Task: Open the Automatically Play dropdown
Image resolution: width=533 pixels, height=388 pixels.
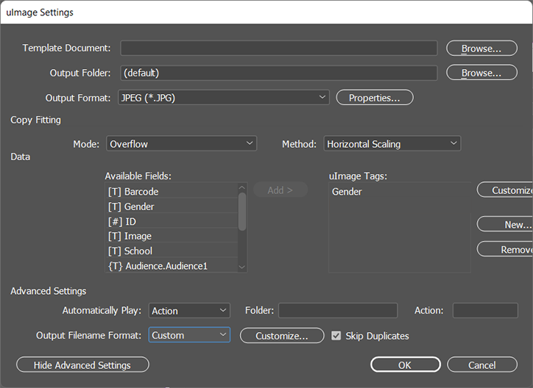Action: pos(189,311)
